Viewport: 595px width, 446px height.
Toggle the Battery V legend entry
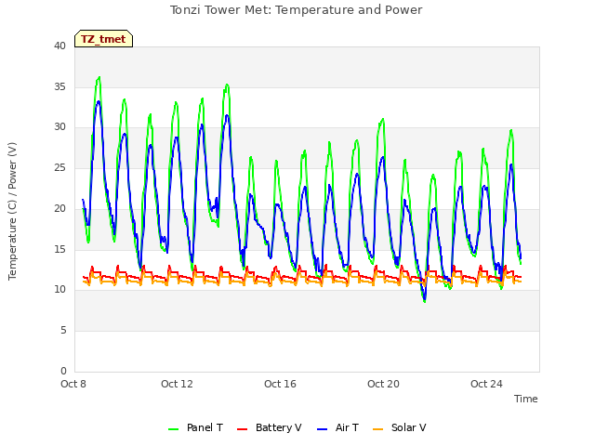tap(269, 427)
